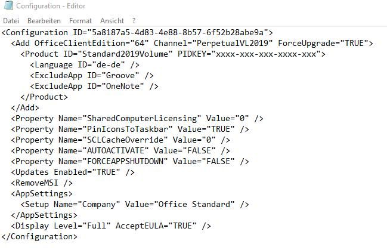Click the Language ID de-de line
The image size is (387, 250).
pos(85,64)
